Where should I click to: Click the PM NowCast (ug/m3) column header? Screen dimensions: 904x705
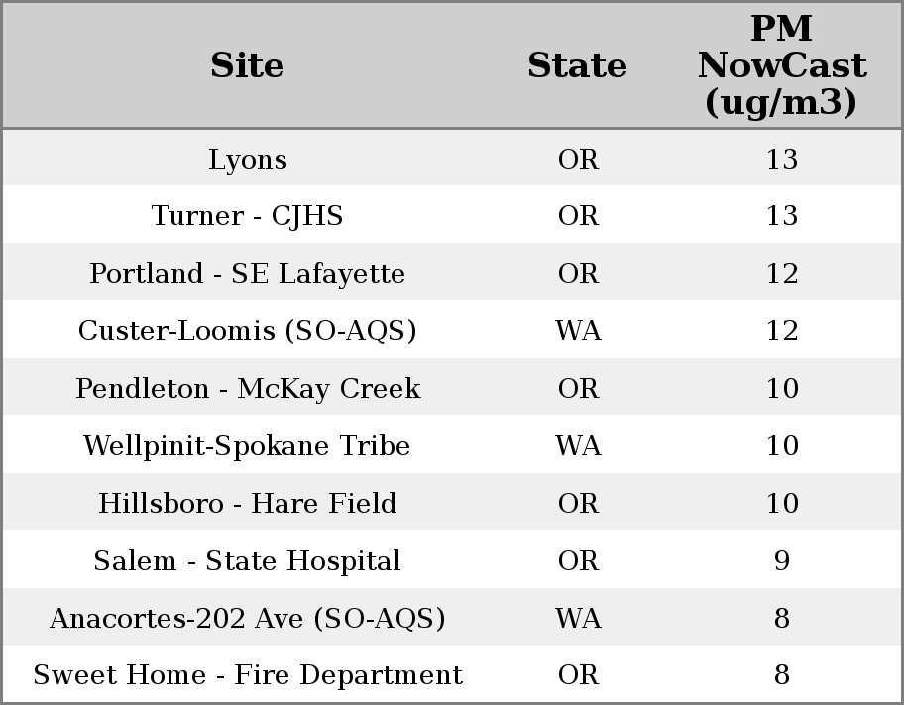(781, 65)
